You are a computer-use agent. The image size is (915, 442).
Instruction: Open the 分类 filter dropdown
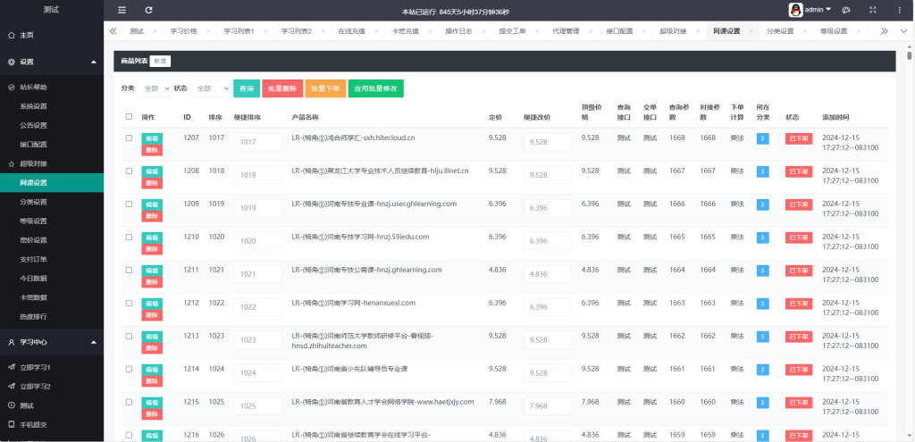pyautogui.click(x=153, y=88)
